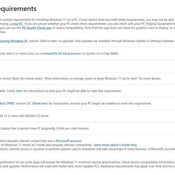The height and width of the screenshot is (175, 175).
Task: Click the 'internet access is required' sentence
Action: (87, 149)
